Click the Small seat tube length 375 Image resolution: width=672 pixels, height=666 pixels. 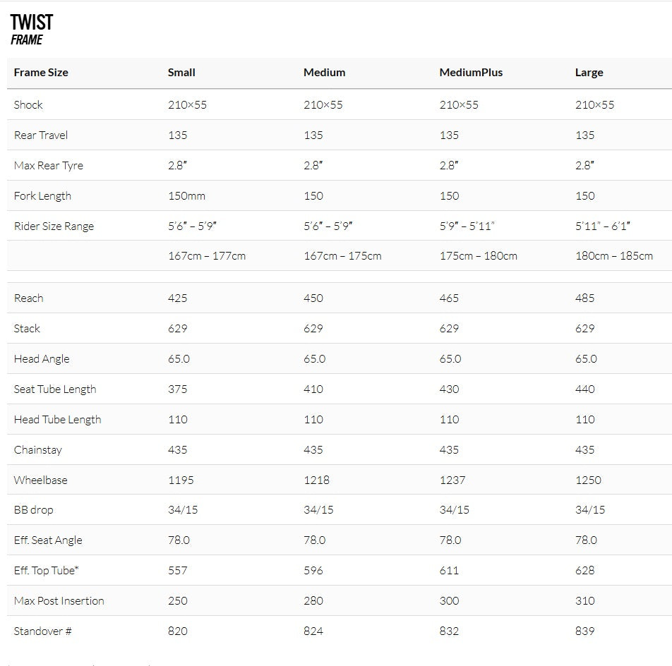pyautogui.click(x=178, y=389)
